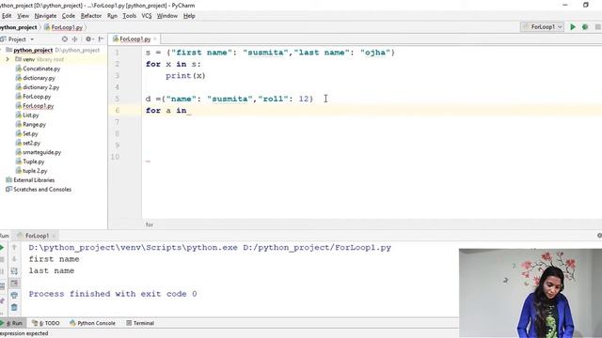Screen dimensions: 602x338
Task: Select dictionary 2.py file
Action: click(x=40, y=87)
